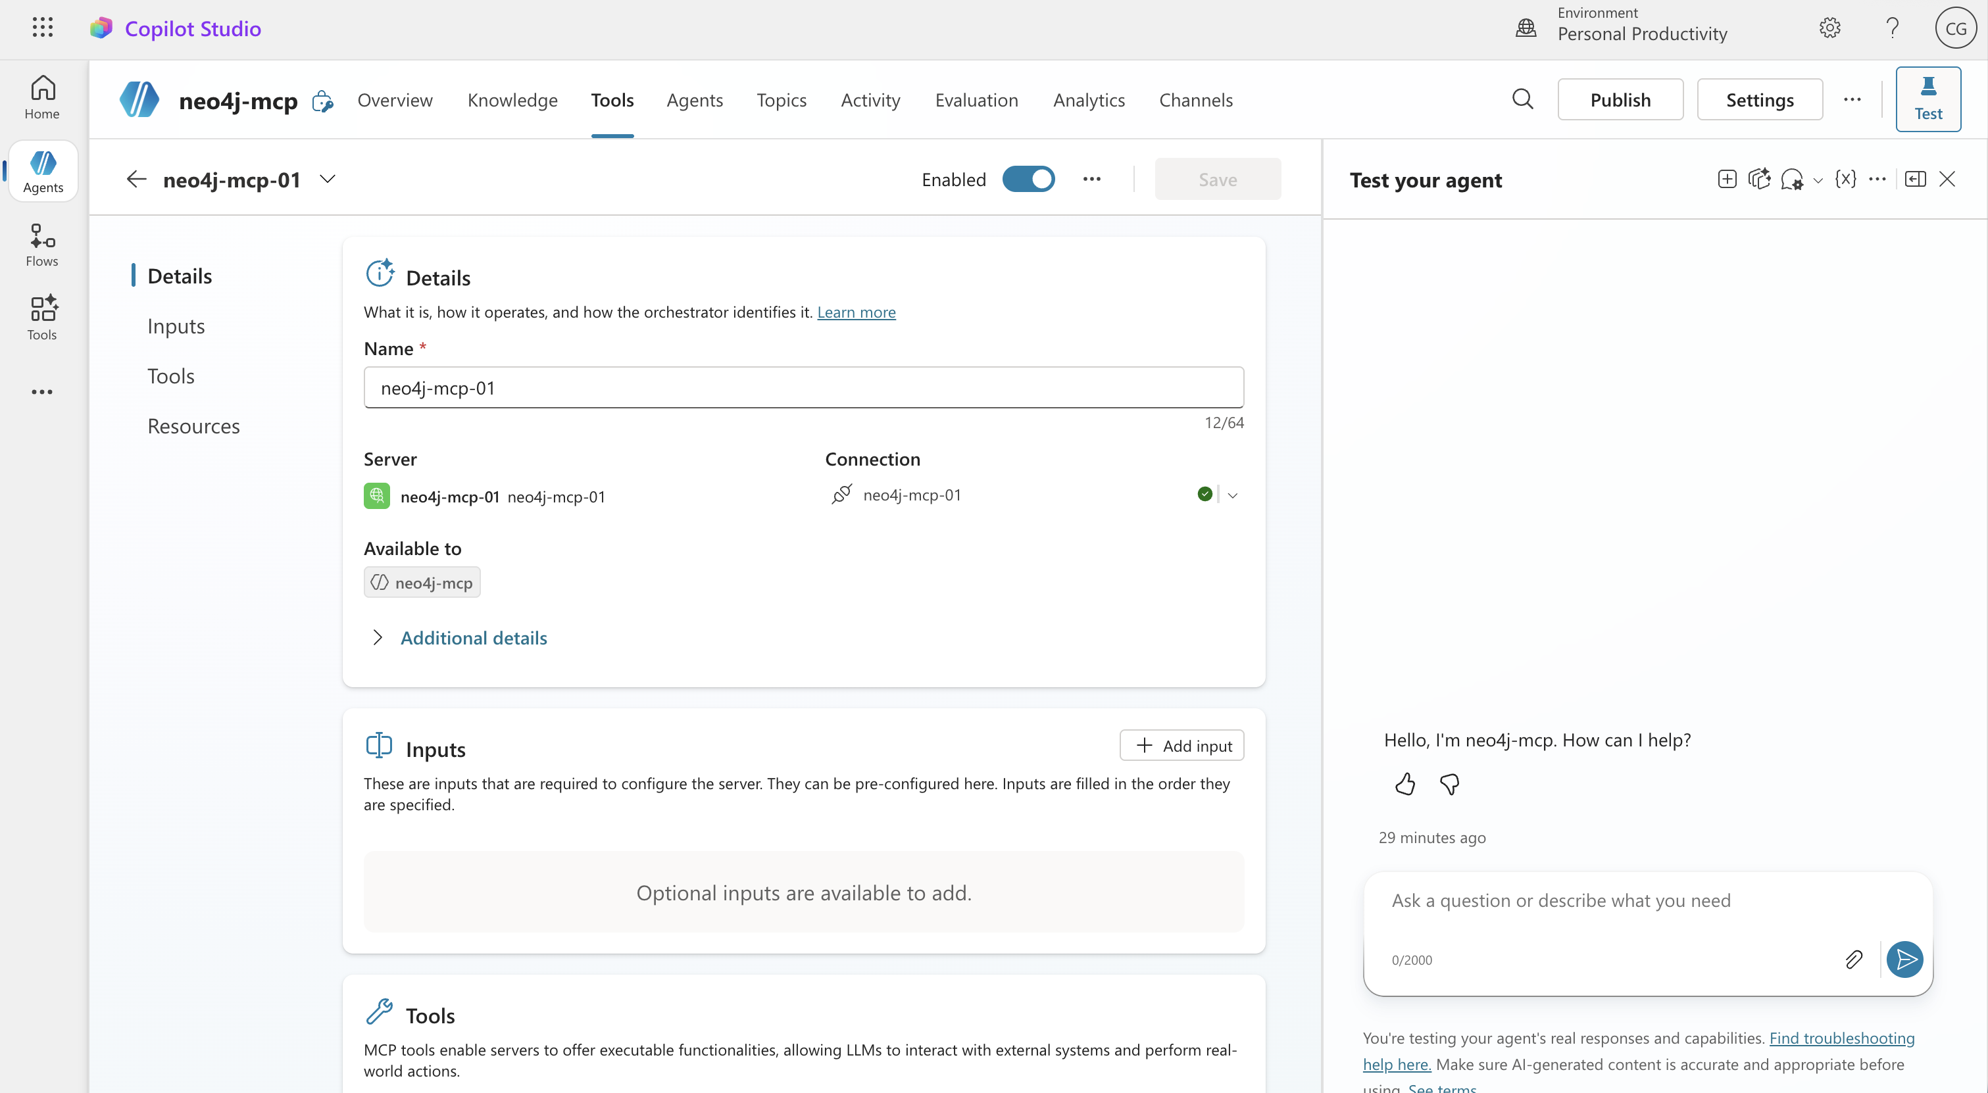Switch to the Agents tab
This screenshot has width=1988, height=1093.
[695, 99]
